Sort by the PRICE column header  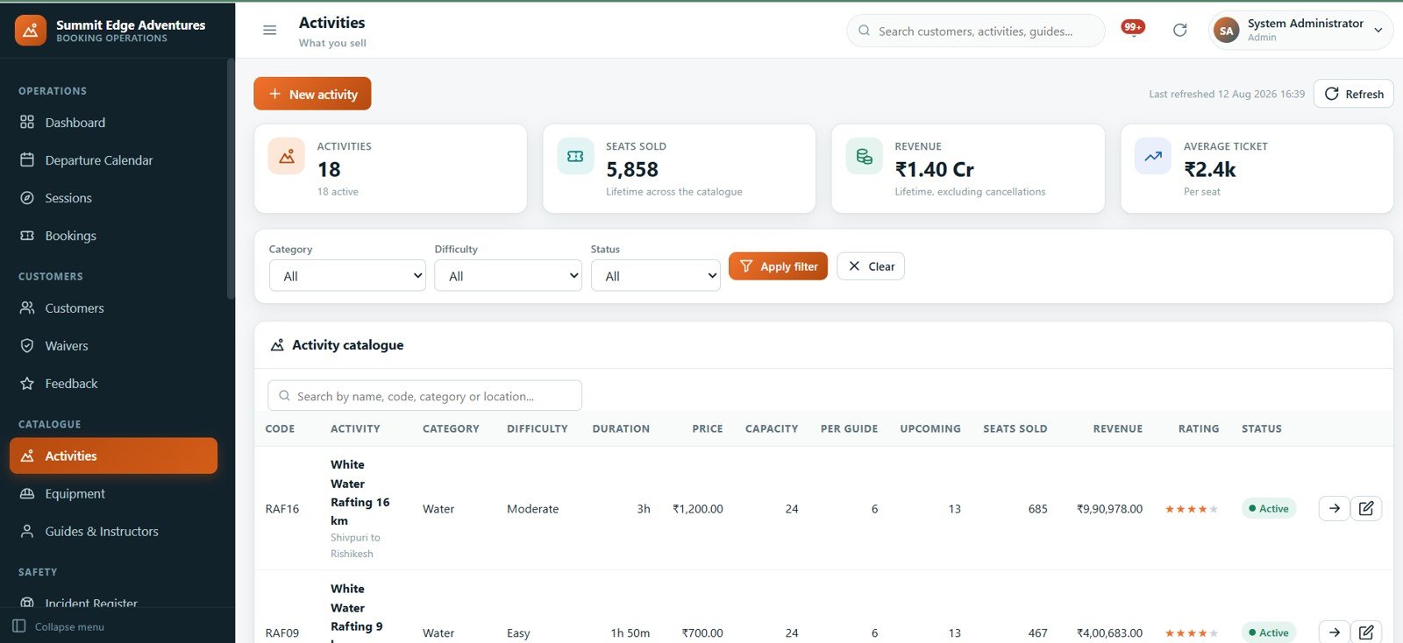coord(707,428)
